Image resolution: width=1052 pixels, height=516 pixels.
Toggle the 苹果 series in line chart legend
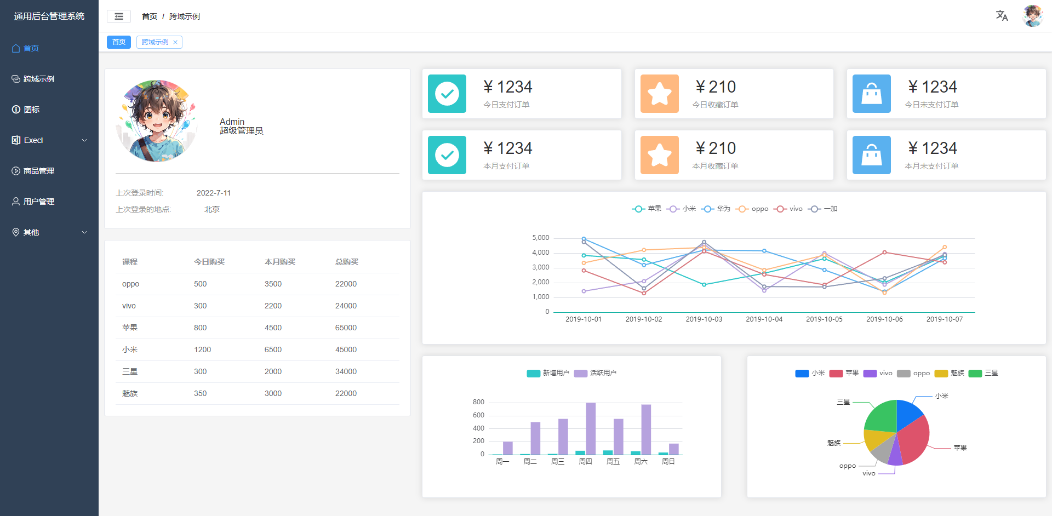[x=647, y=209]
